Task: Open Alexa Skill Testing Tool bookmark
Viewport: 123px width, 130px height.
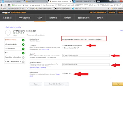Action: 81,8
